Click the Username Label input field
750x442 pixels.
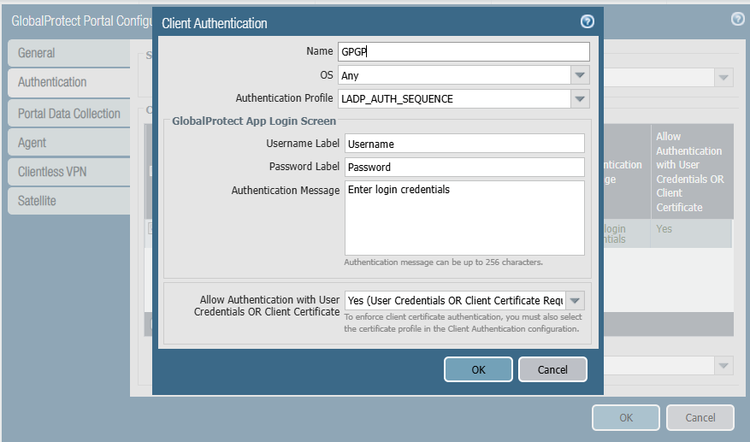[x=464, y=144]
